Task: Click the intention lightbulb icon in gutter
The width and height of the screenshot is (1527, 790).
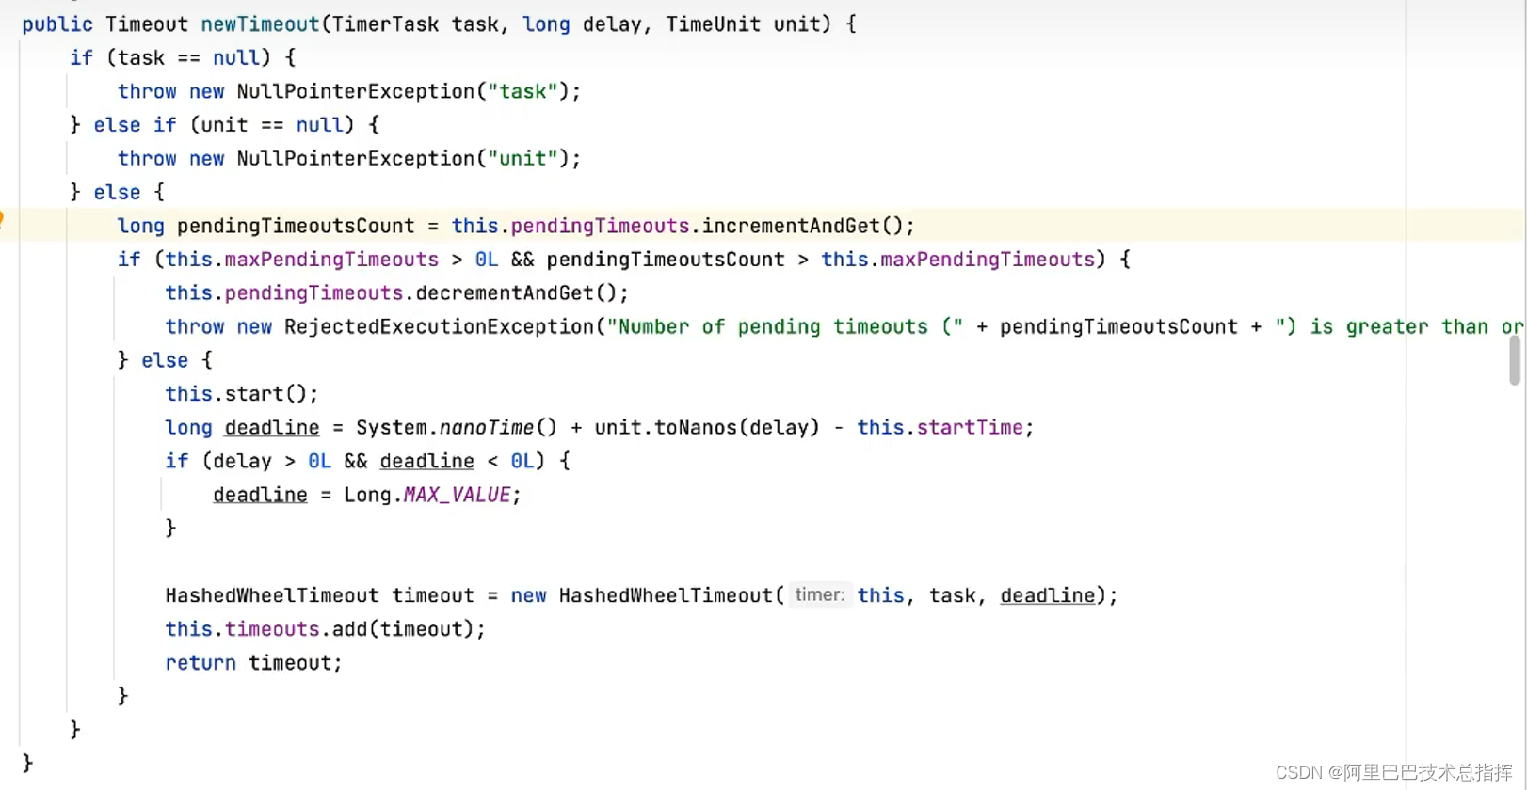Action: click(2, 220)
